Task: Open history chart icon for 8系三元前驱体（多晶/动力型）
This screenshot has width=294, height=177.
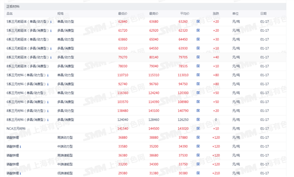Action: click(198, 57)
